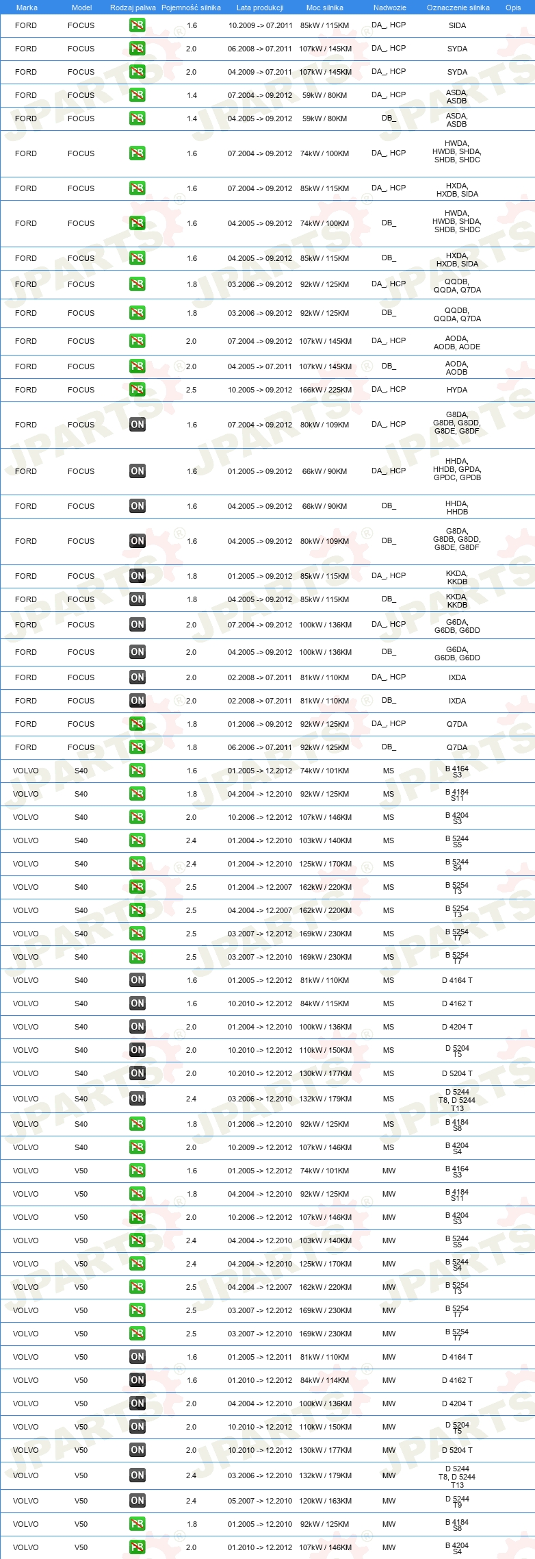Click the power value 84kW / 115KM
This screenshot has height=1559, width=535.
point(325,1003)
